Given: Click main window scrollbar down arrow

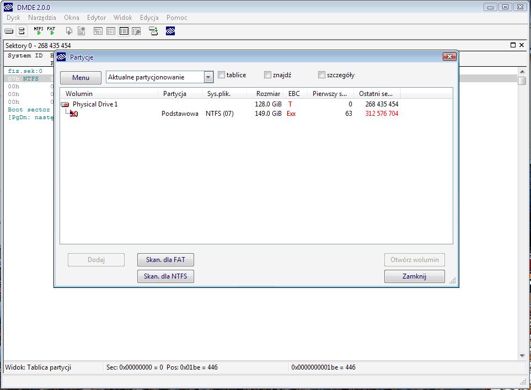Looking at the screenshot, I should (x=522, y=355).
